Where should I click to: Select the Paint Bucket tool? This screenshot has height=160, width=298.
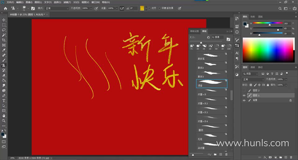(4, 80)
